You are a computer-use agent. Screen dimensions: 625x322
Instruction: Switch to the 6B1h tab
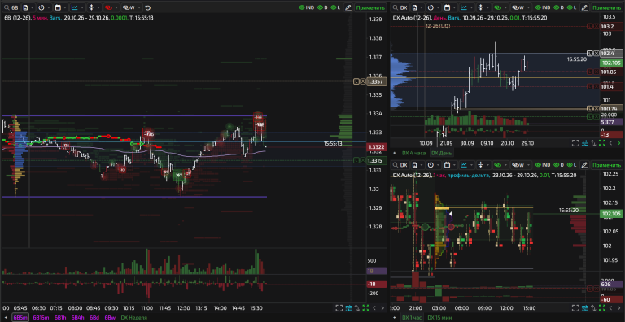tap(60, 318)
